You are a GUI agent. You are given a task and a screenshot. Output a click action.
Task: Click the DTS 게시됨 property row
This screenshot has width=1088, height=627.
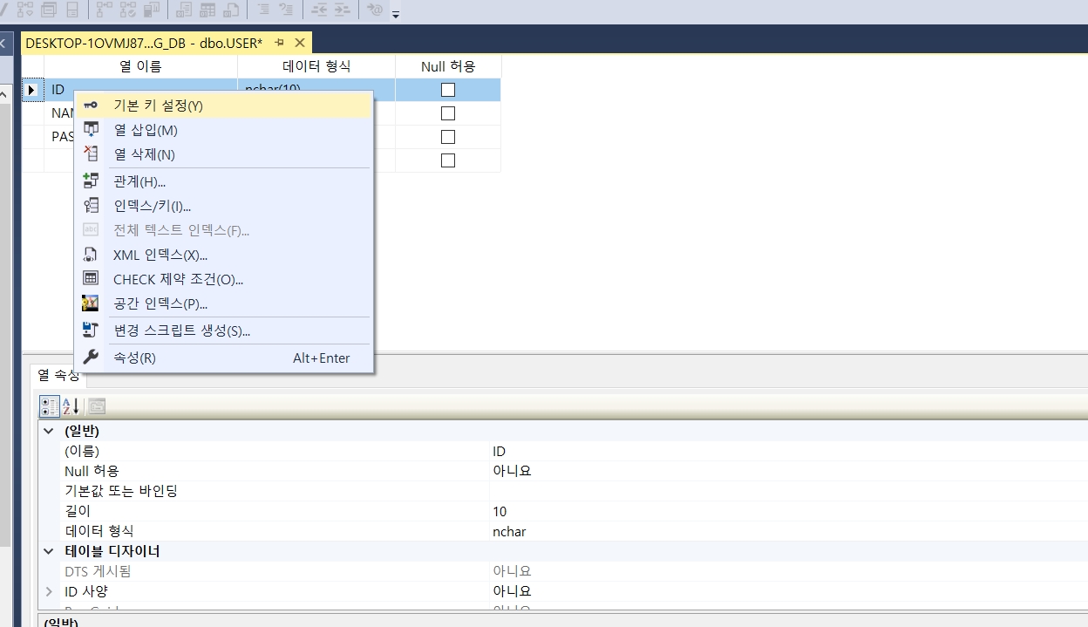coord(563,571)
